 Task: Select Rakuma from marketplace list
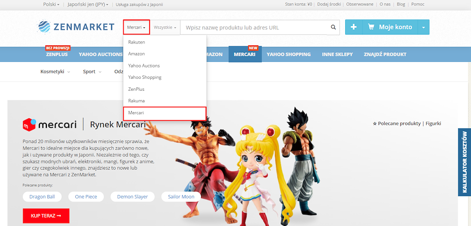165,101
